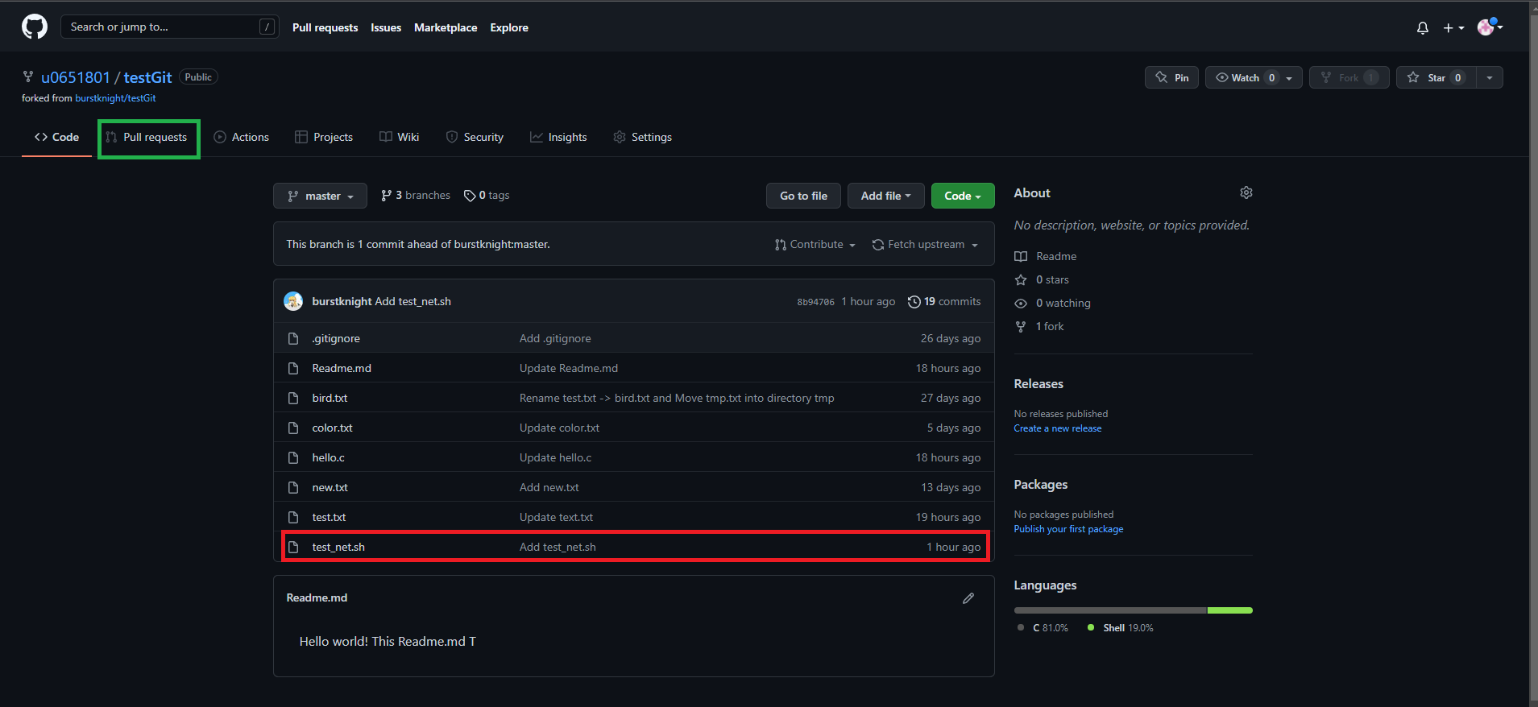Open the user avatar menu
The height and width of the screenshot is (707, 1538).
click(x=1490, y=27)
